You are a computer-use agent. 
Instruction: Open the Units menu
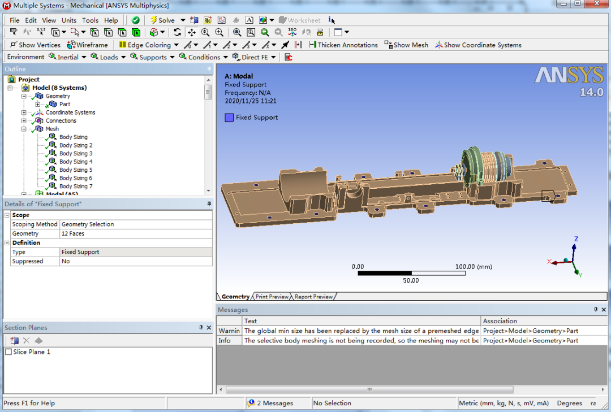[69, 20]
